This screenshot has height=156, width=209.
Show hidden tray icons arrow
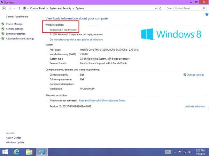click(x=175, y=152)
